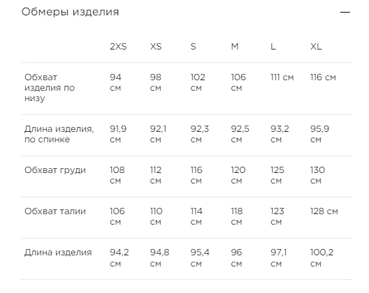The width and height of the screenshot is (369, 293).
Task: Click the 94 см cell for 2XS
Action: 115,82
